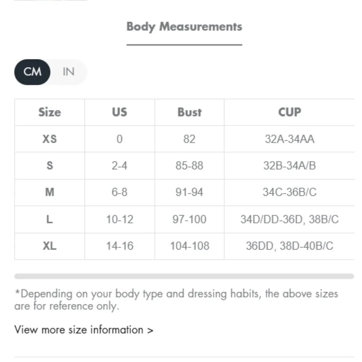
Task: Click the CUP column header
Action: [x=289, y=112]
